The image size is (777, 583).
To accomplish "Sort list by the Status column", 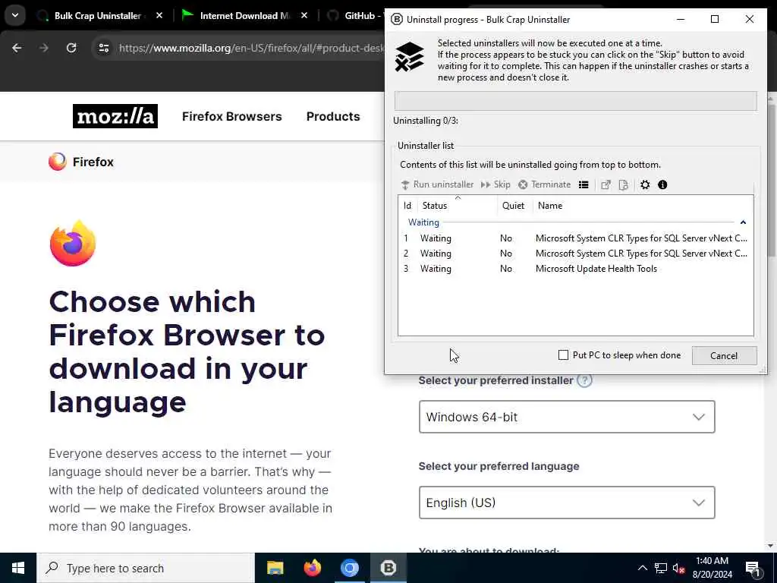I will point(458,205).
